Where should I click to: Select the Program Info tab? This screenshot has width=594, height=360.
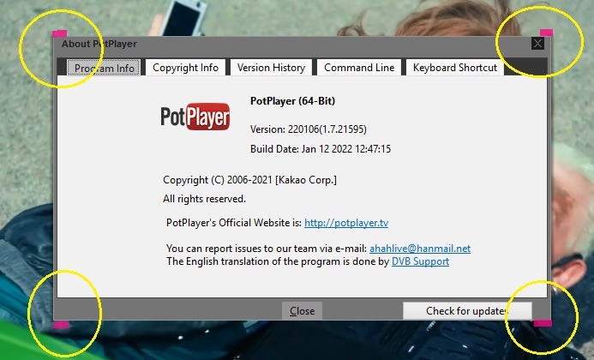pos(104,68)
